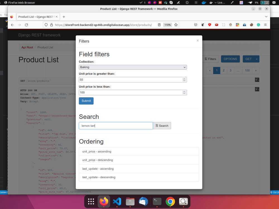279x209 pixels.
Task: Open the cookie extension icon
Action: 251,25
